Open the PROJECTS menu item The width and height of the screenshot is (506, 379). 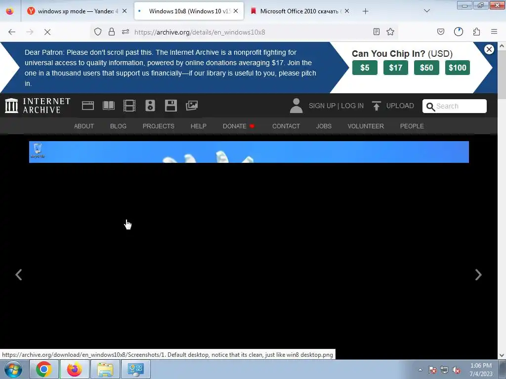(x=159, y=126)
